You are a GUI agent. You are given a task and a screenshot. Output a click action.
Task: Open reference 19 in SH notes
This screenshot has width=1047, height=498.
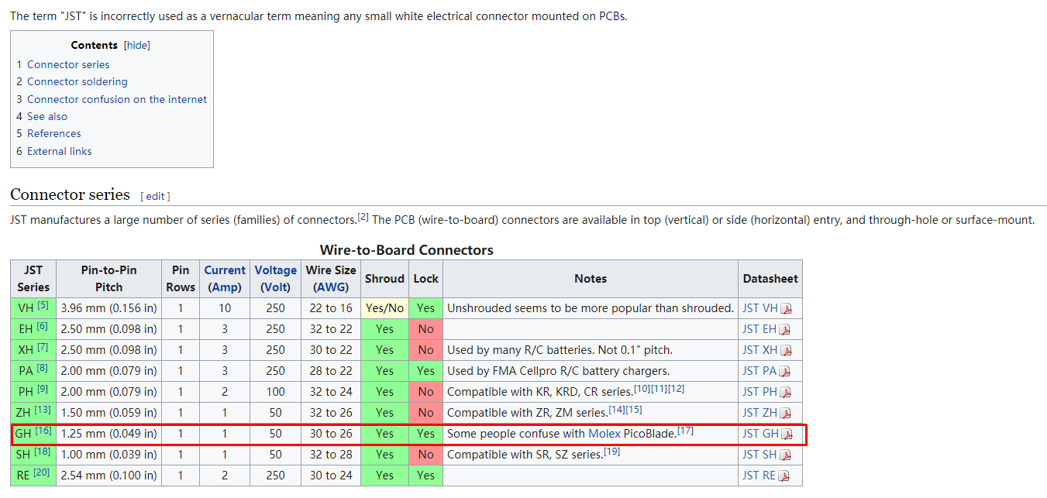pyautogui.click(x=612, y=452)
